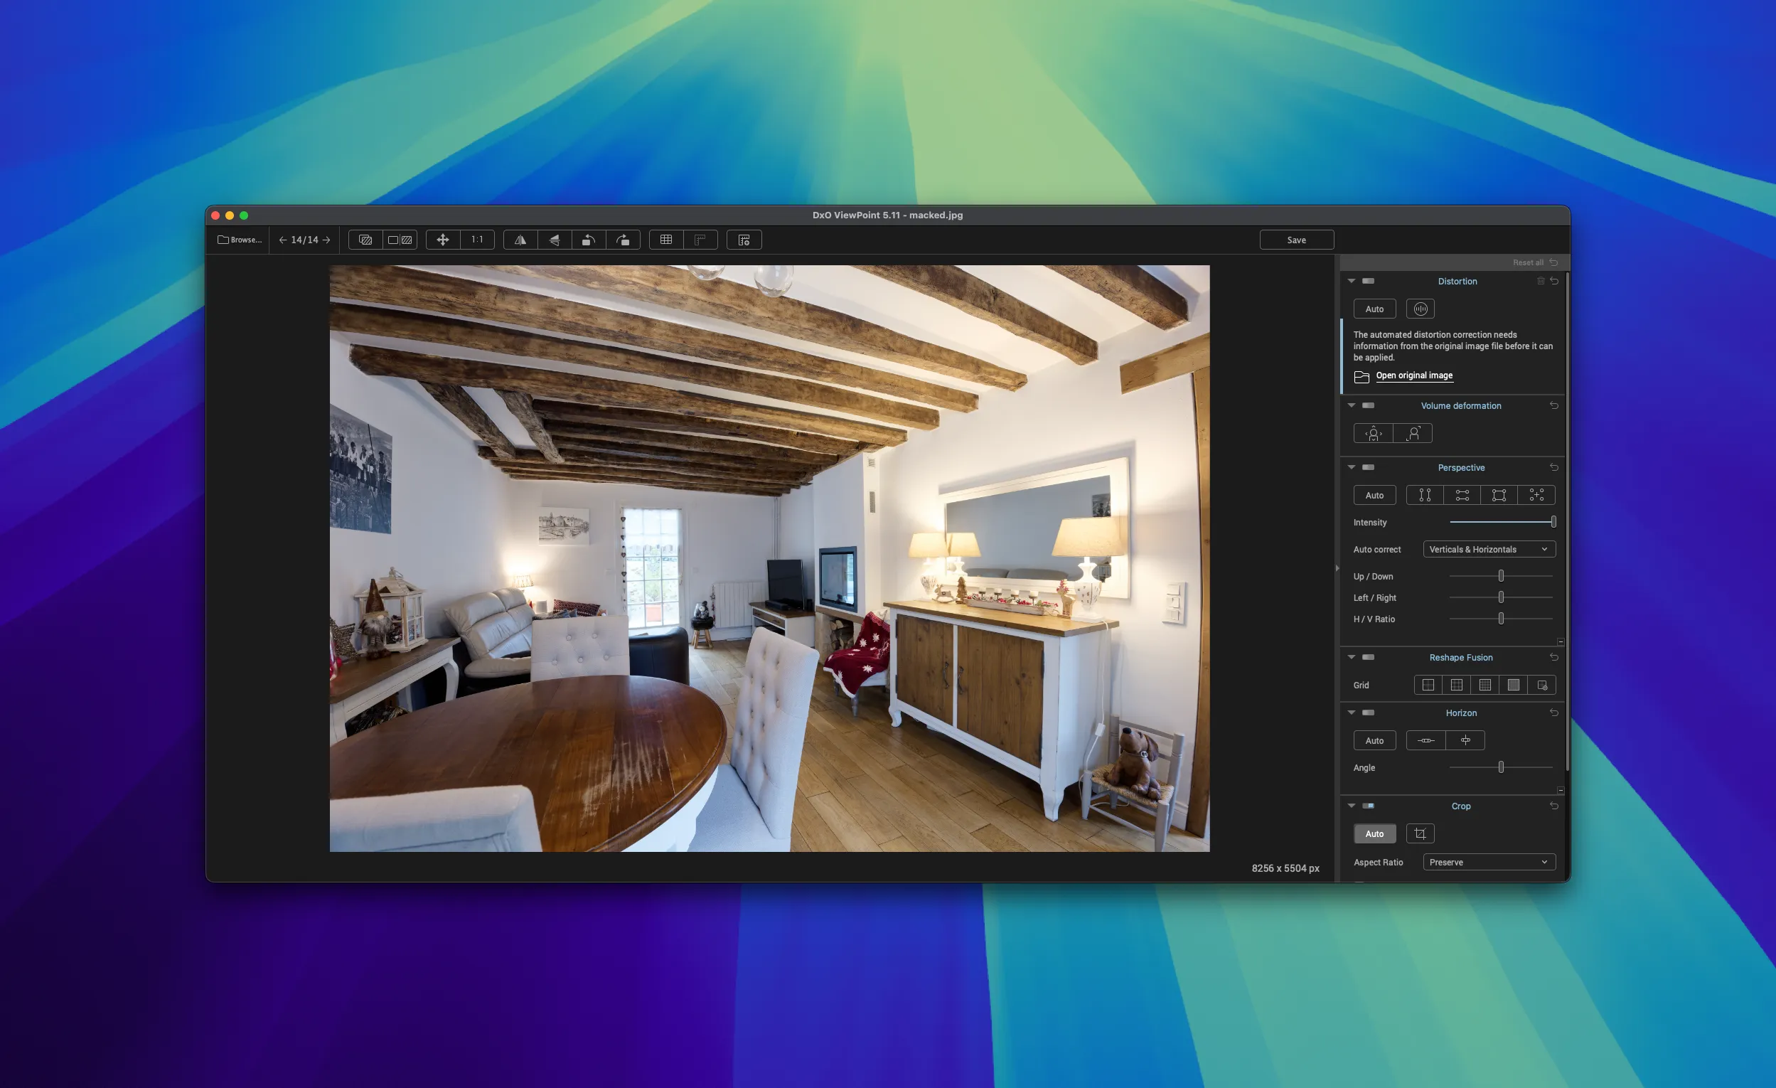Show the grid overlay from toolbar
Viewport: 1776px width, 1088px height.
666,240
